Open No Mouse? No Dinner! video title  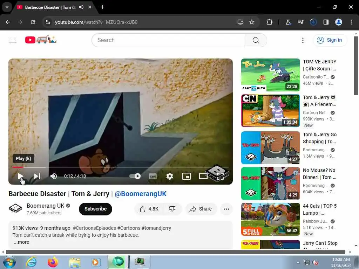tap(319, 174)
